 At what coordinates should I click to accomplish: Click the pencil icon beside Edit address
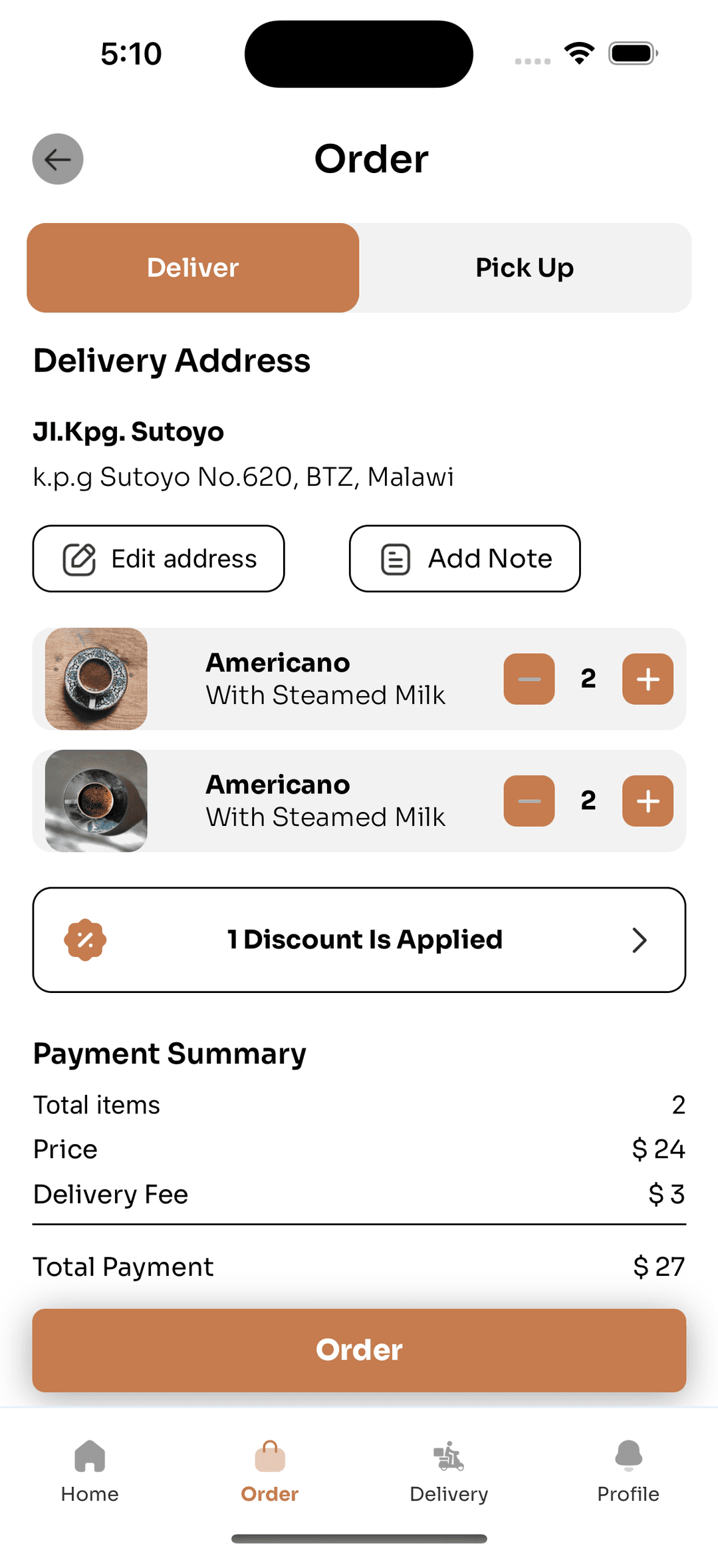[x=79, y=559]
